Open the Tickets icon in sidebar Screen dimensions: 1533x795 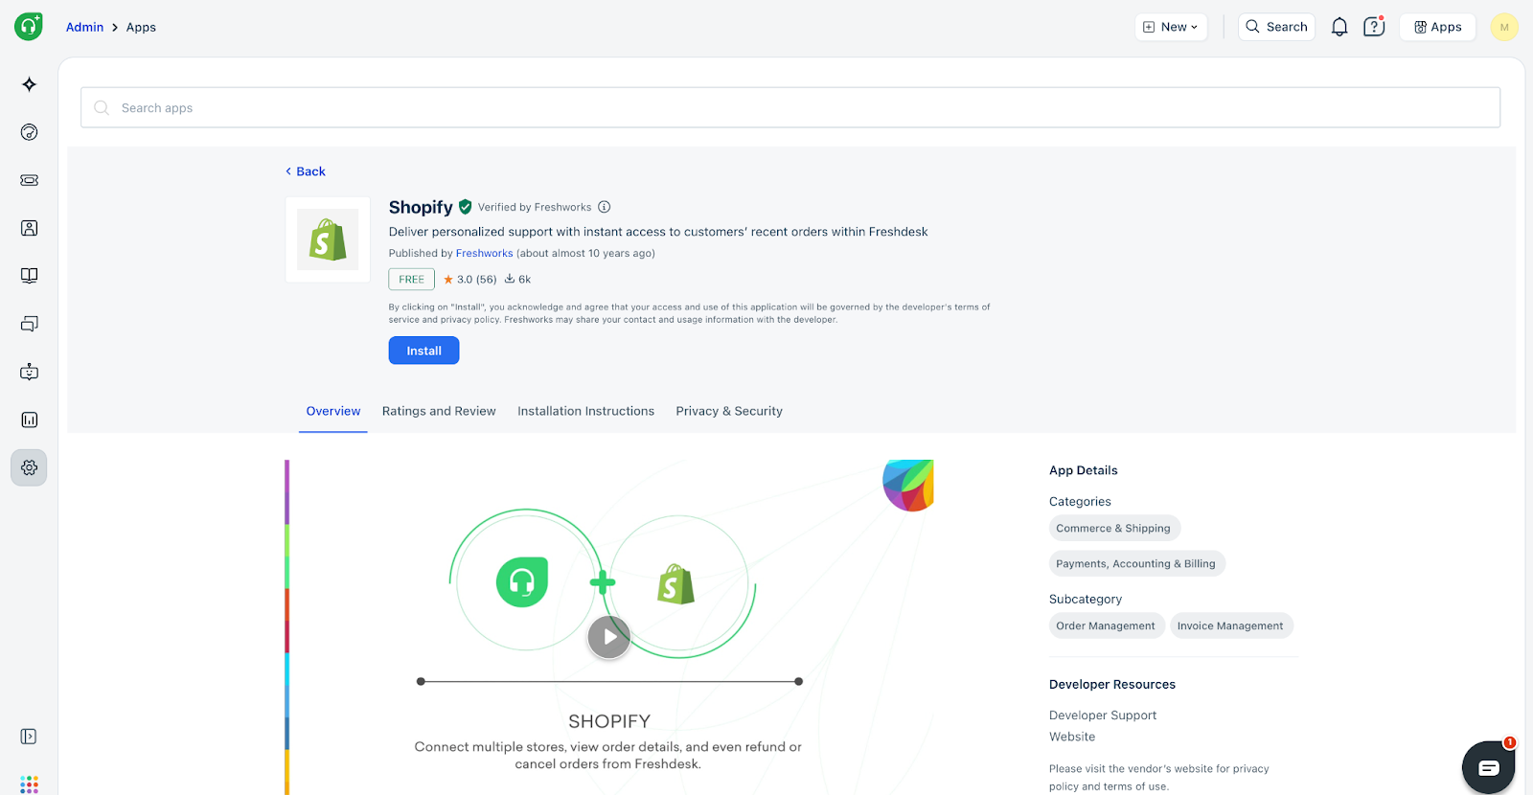click(30, 180)
